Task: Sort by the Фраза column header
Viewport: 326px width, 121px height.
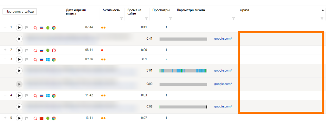Action: pyautogui.click(x=244, y=10)
